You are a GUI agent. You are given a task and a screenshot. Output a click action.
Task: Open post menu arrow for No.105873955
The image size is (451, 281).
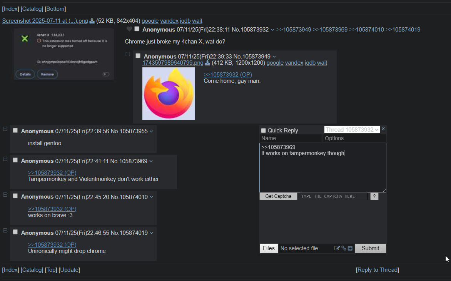coord(151,131)
